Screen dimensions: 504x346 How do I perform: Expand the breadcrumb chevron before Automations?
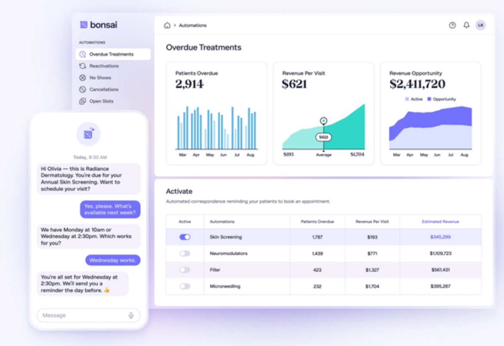click(x=174, y=25)
